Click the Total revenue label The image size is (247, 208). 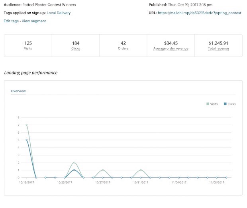[218, 49]
